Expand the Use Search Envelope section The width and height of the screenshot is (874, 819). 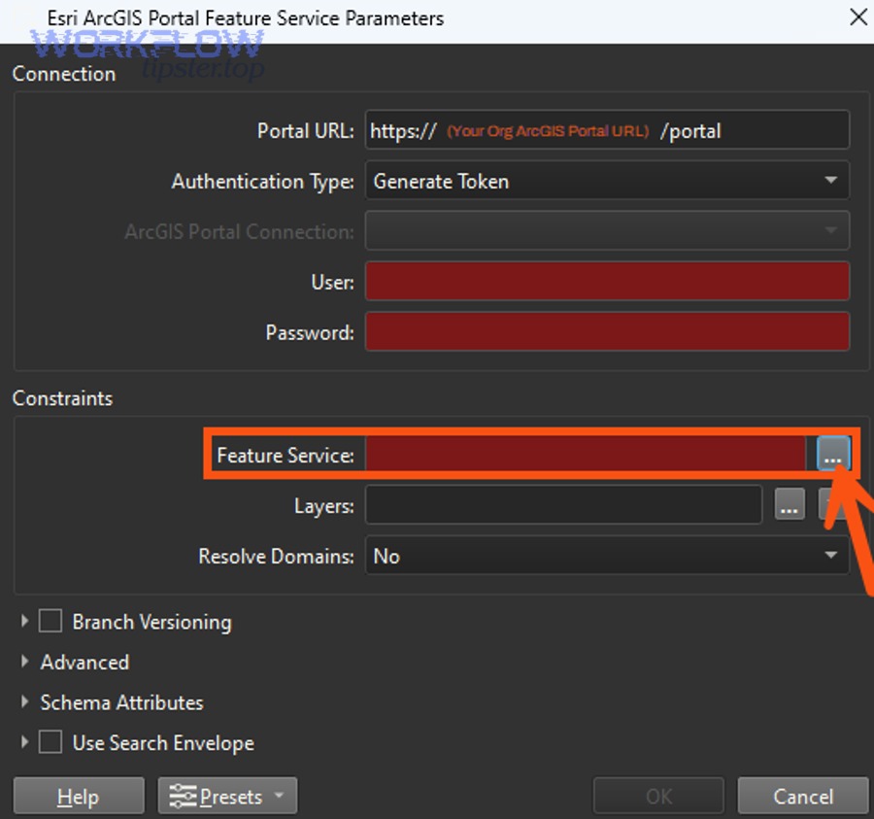coord(23,742)
